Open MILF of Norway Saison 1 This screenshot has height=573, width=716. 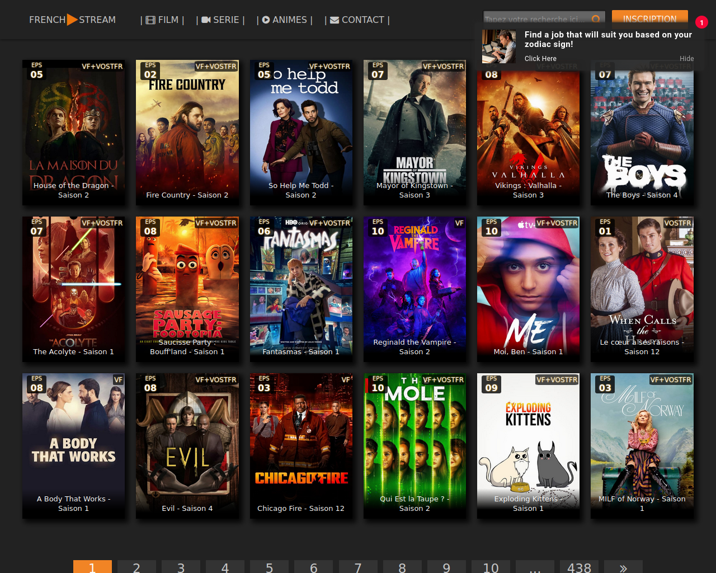click(x=642, y=446)
